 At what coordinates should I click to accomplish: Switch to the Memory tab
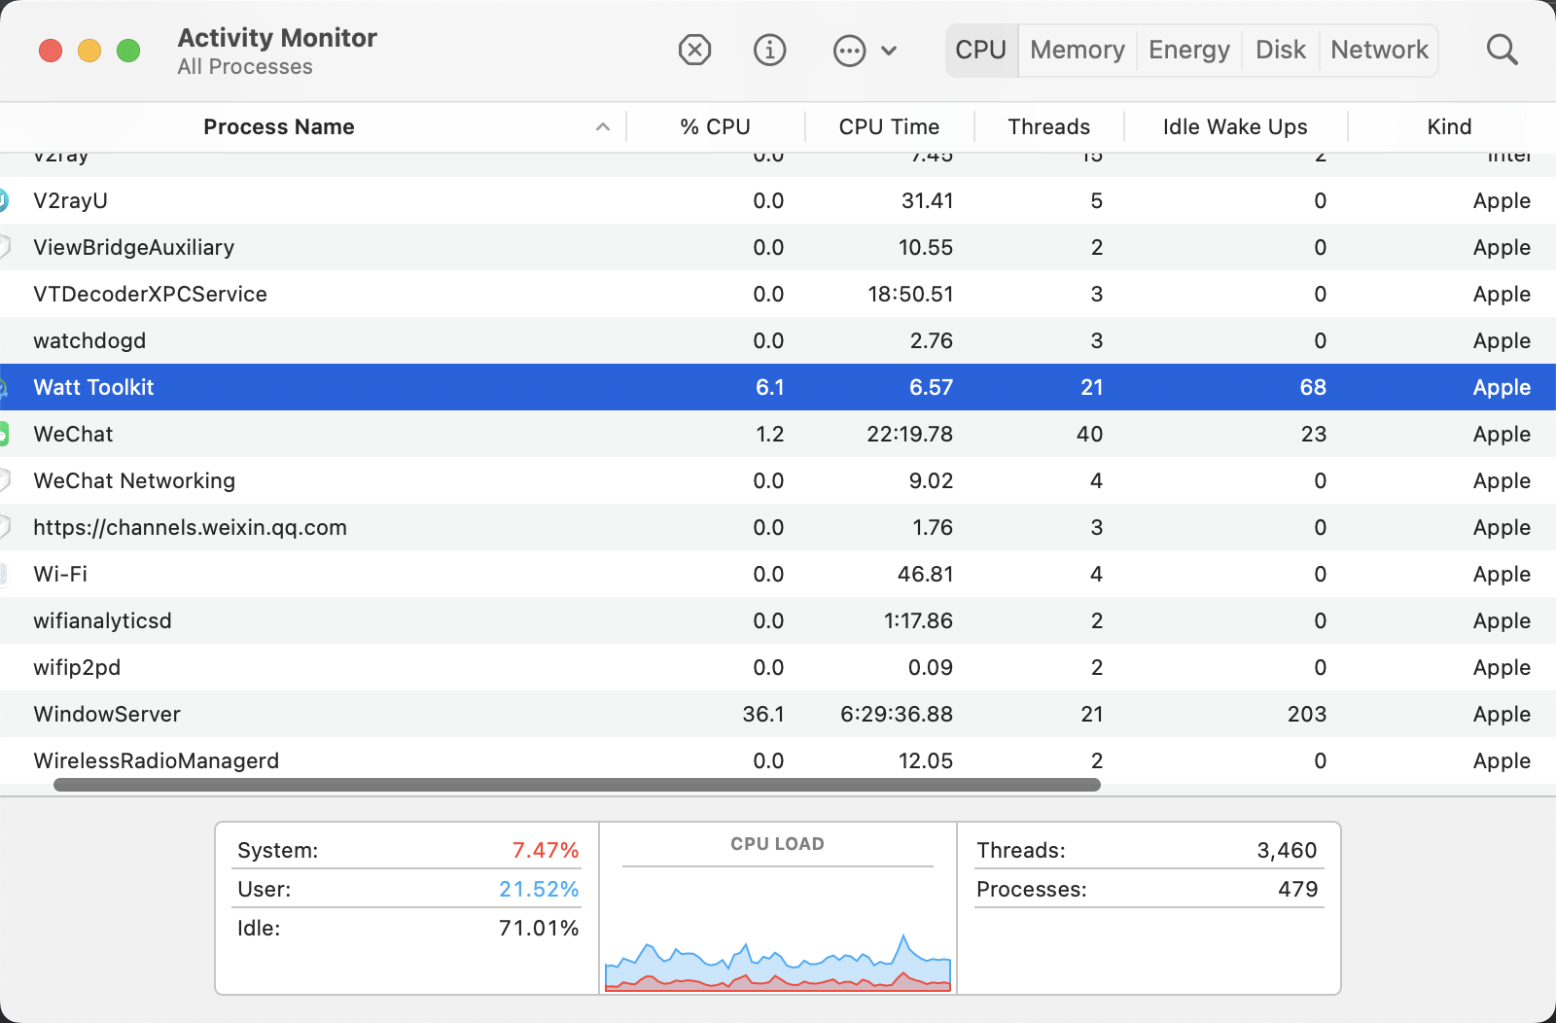click(1077, 50)
